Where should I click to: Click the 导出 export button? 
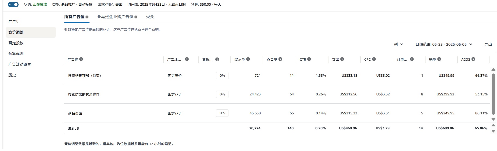[x=488, y=44]
